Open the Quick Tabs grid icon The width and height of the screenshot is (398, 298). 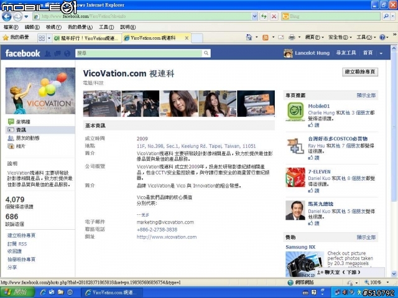[x=42, y=38]
